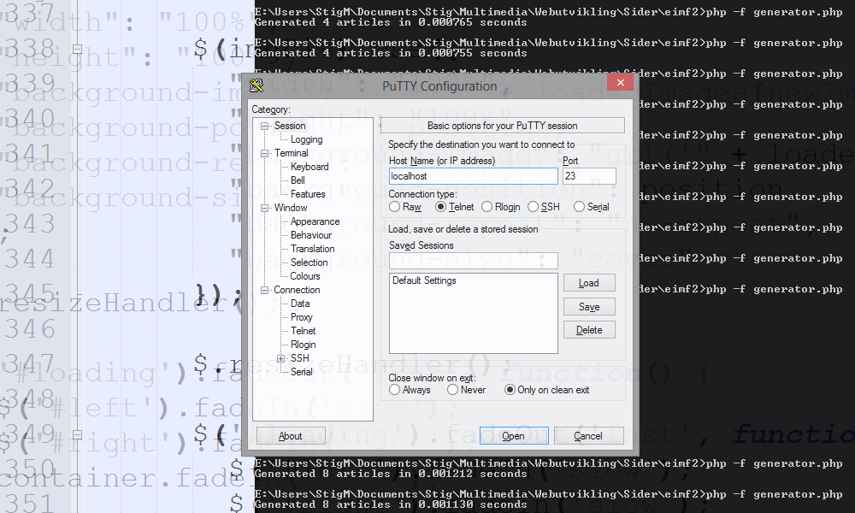Select Default Settings in saved sessions list

(424, 280)
